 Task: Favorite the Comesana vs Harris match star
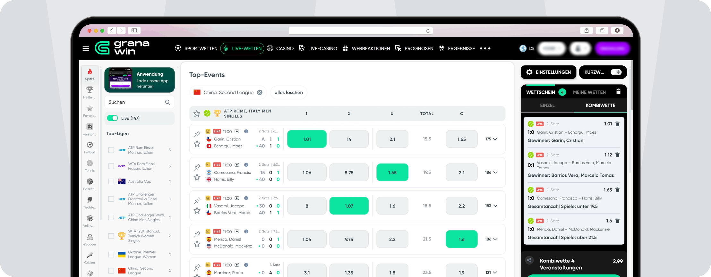197,177
